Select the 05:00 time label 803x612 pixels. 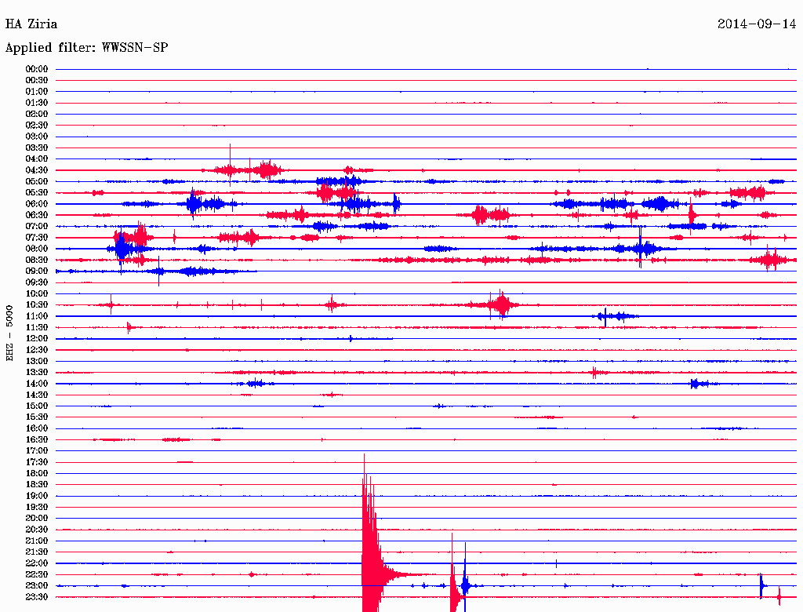click(x=37, y=181)
